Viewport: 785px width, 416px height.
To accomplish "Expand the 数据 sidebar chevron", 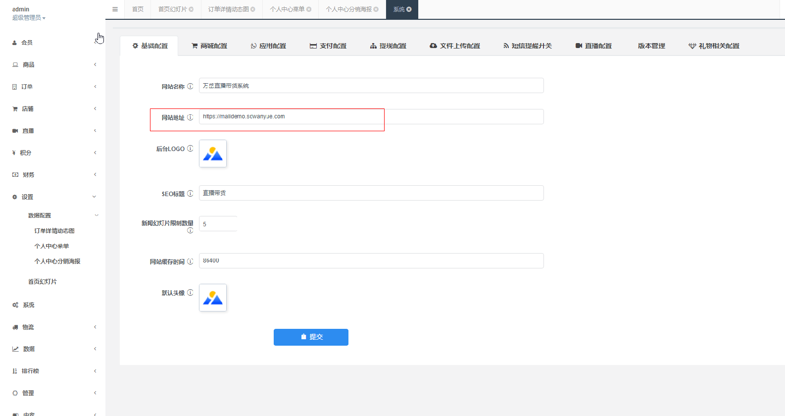I will click(x=95, y=349).
